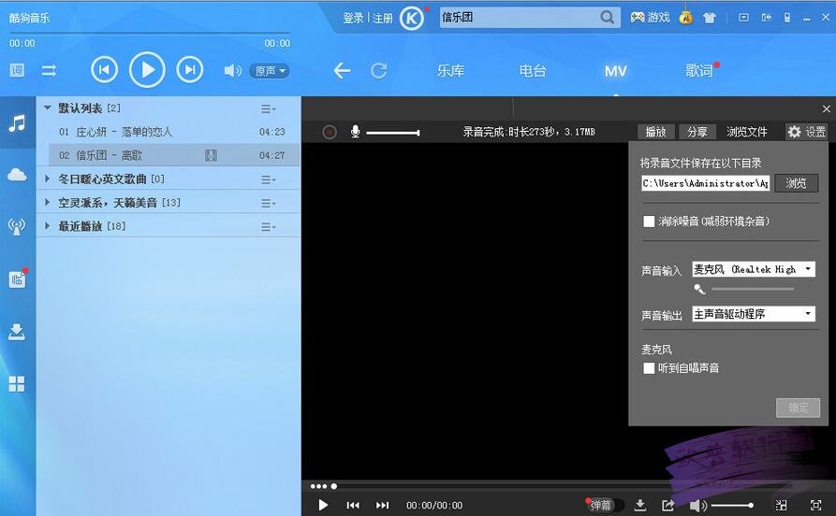Enter fullscreen with bottom right icon
Viewport: 836px width, 516px height.
pyautogui.click(x=815, y=505)
